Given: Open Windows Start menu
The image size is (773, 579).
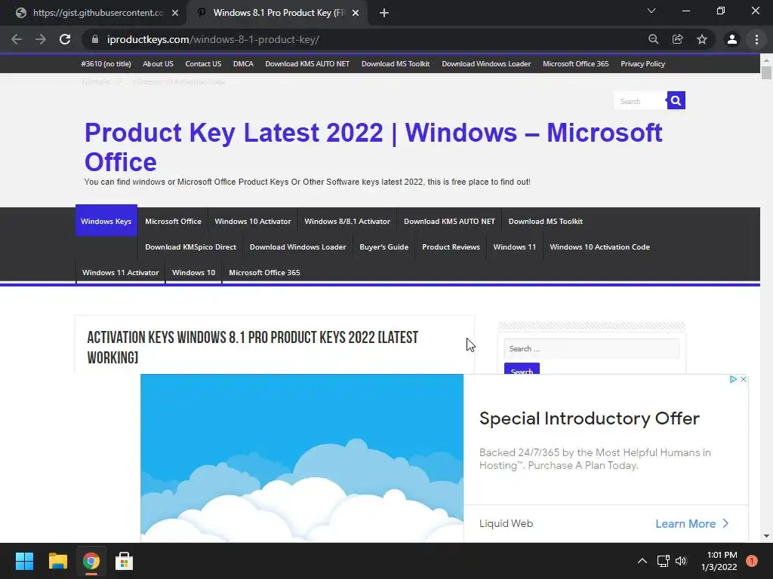Looking at the screenshot, I should [24, 561].
